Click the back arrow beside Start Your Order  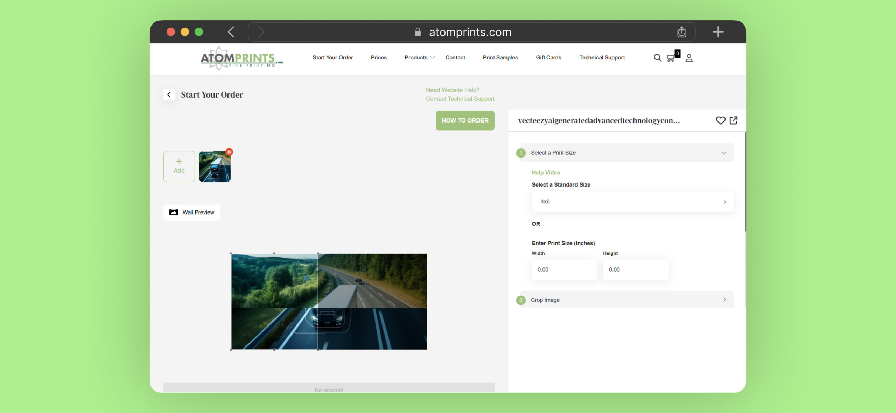click(169, 94)
